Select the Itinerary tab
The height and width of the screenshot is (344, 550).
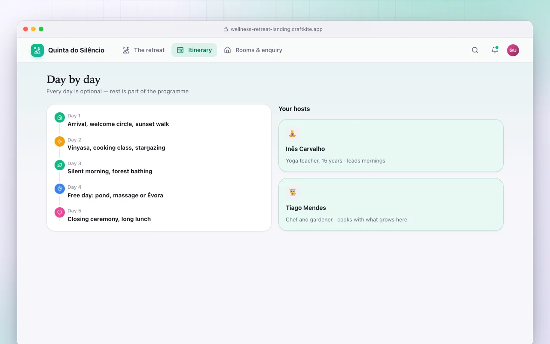[x=194, y=50]
